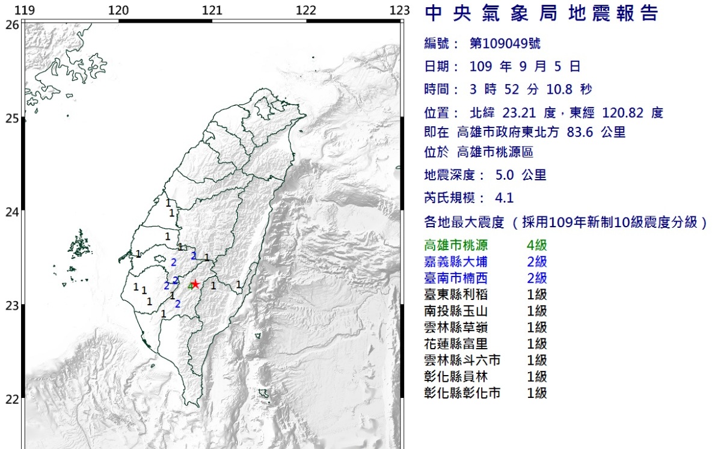
Task: Click the Penghu islands outline on the map
Action: pyautogui.click(x=79, y=245)
